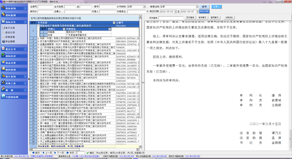Expand the 利郎（中国）有限公司 record row
This screenshot has width=292, height=159.
(39, 38)
